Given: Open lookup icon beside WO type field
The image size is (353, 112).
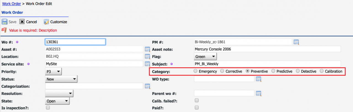Looking at the screenshot, I should point(259,79).
